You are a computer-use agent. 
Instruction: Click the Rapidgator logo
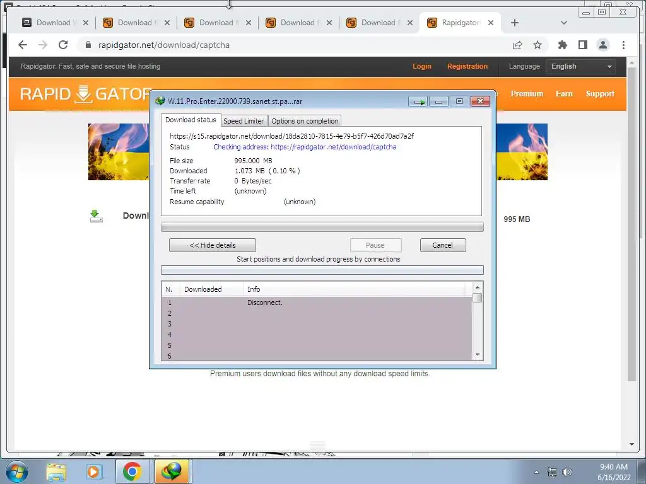pyautogui.click(x=85, y=94)
